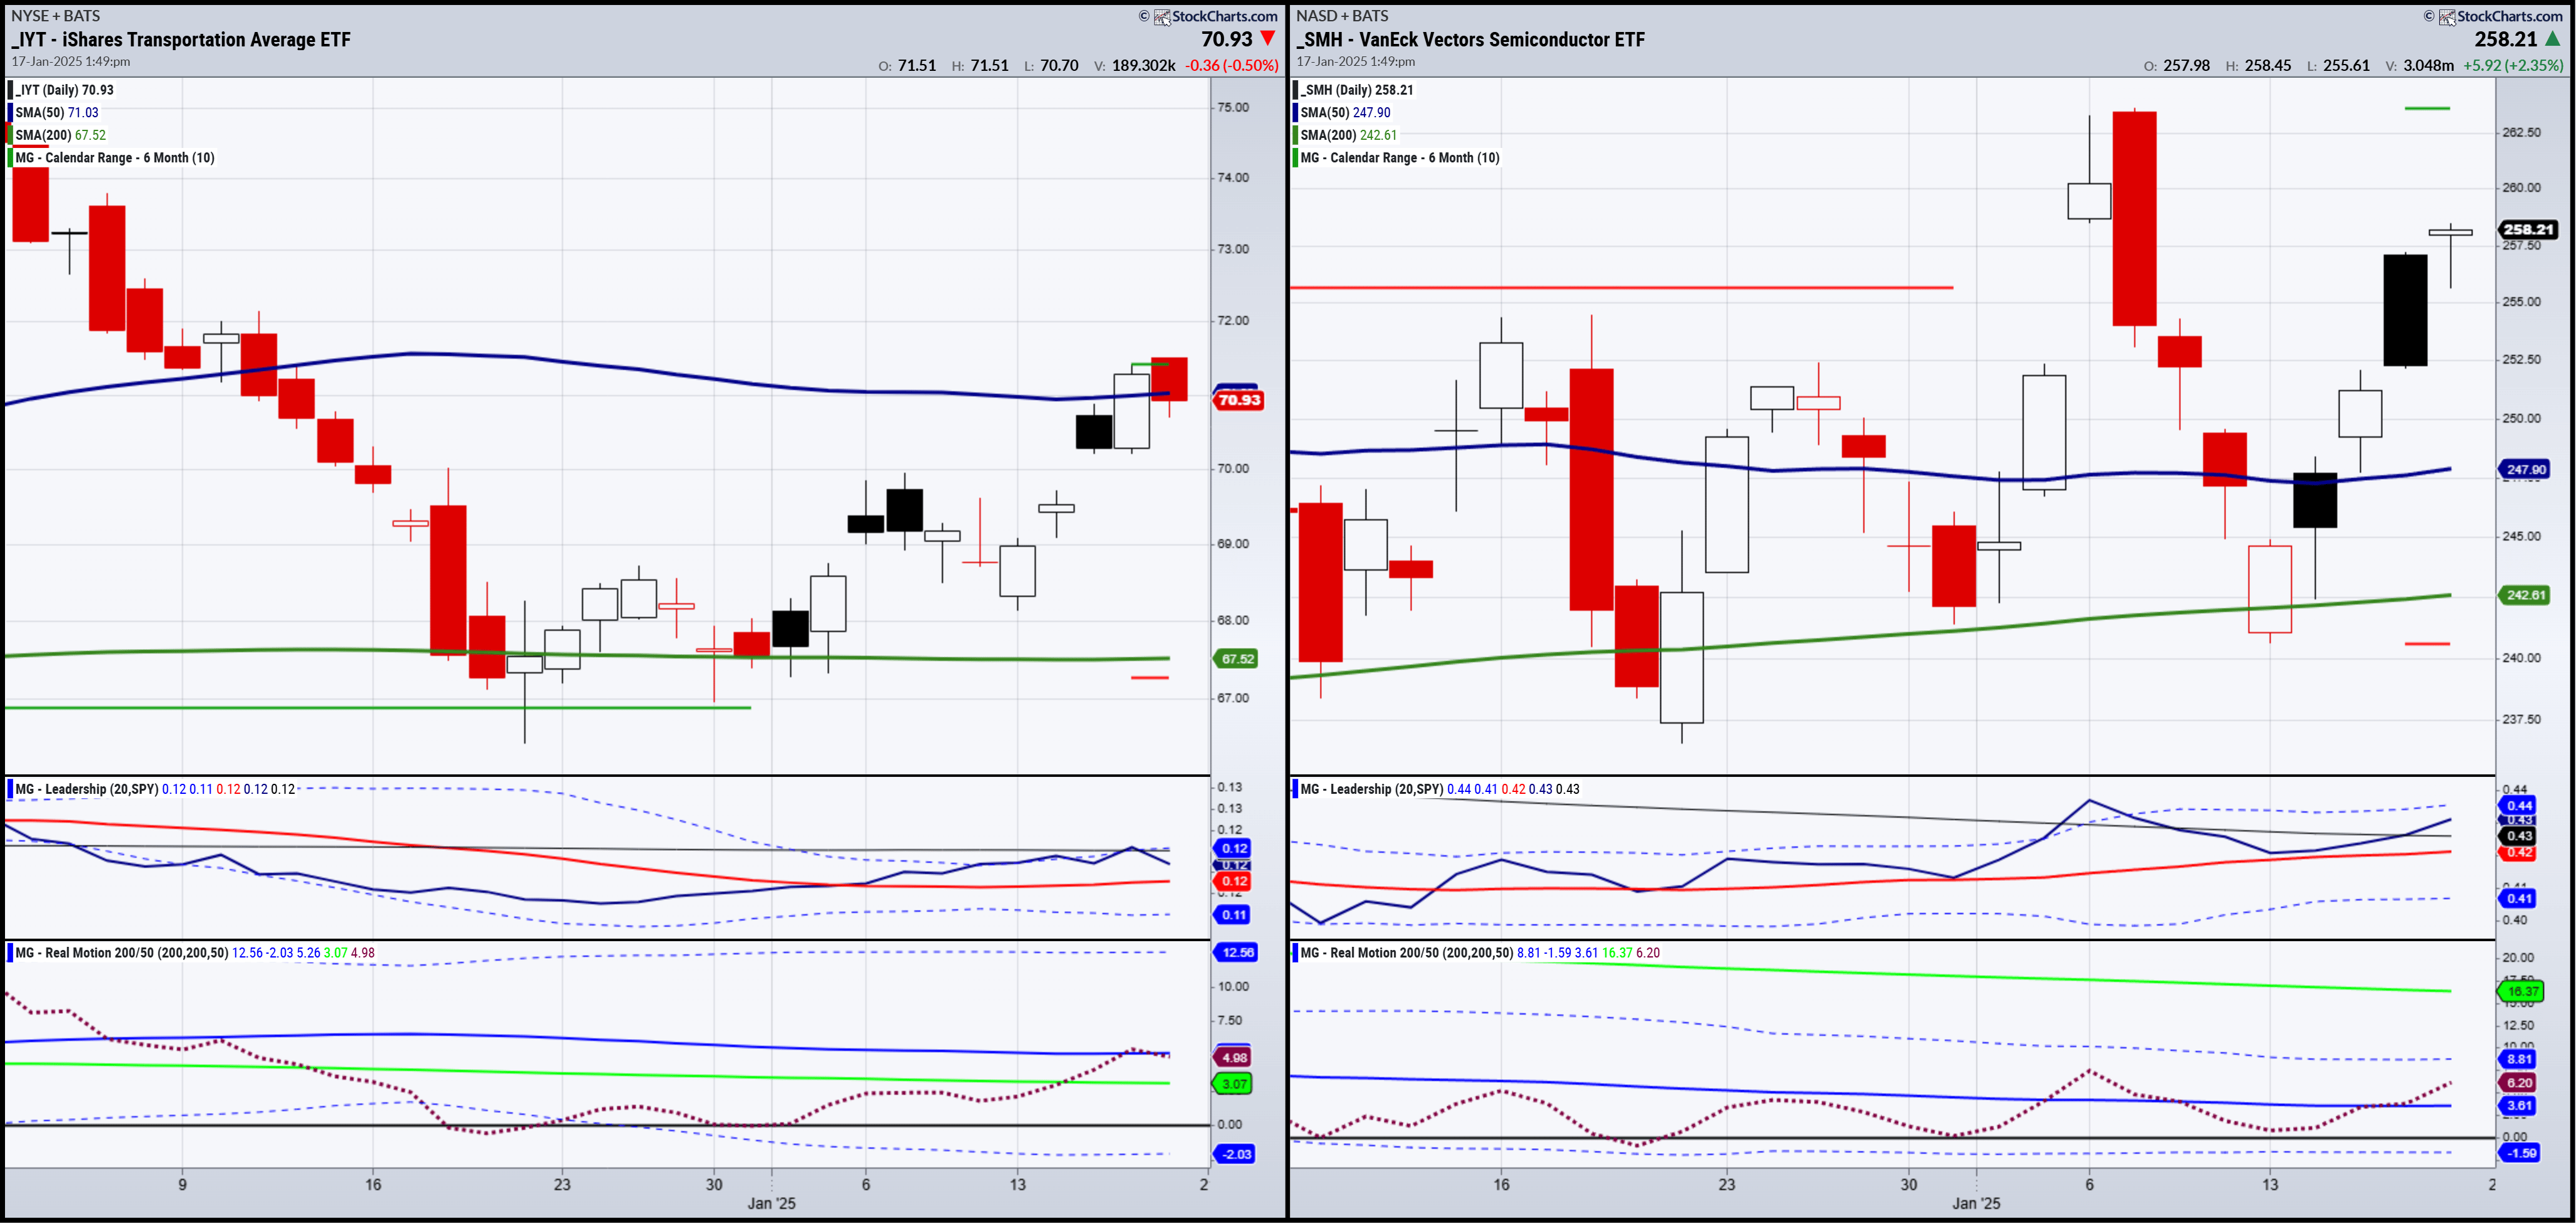This screenshot has height=1224, width=2576.
Task: Click IYT's MG - Real Motion 200/50 label
Action: point(122,953)
